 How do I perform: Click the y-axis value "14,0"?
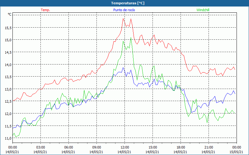8,65
